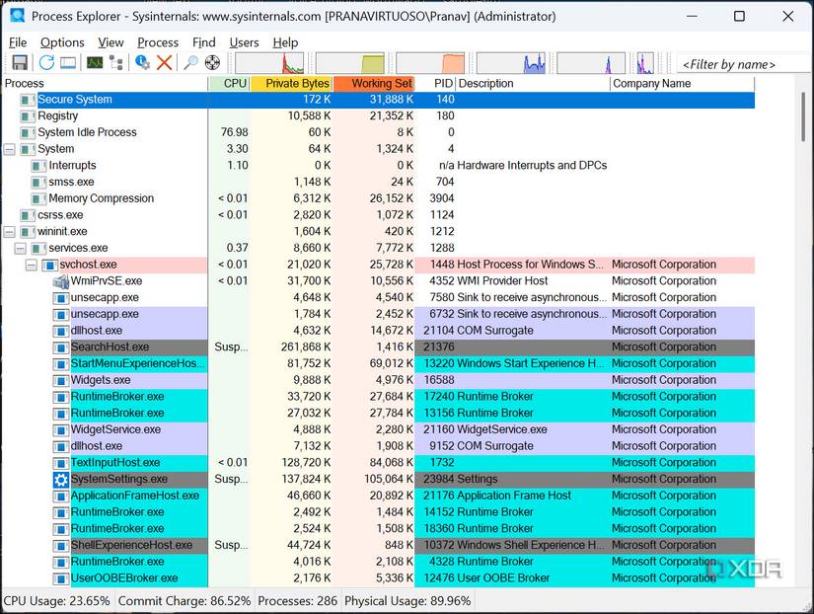814x614 pixels.
Task: Click the purple network history graph
Action: click(x=591, y=63)
